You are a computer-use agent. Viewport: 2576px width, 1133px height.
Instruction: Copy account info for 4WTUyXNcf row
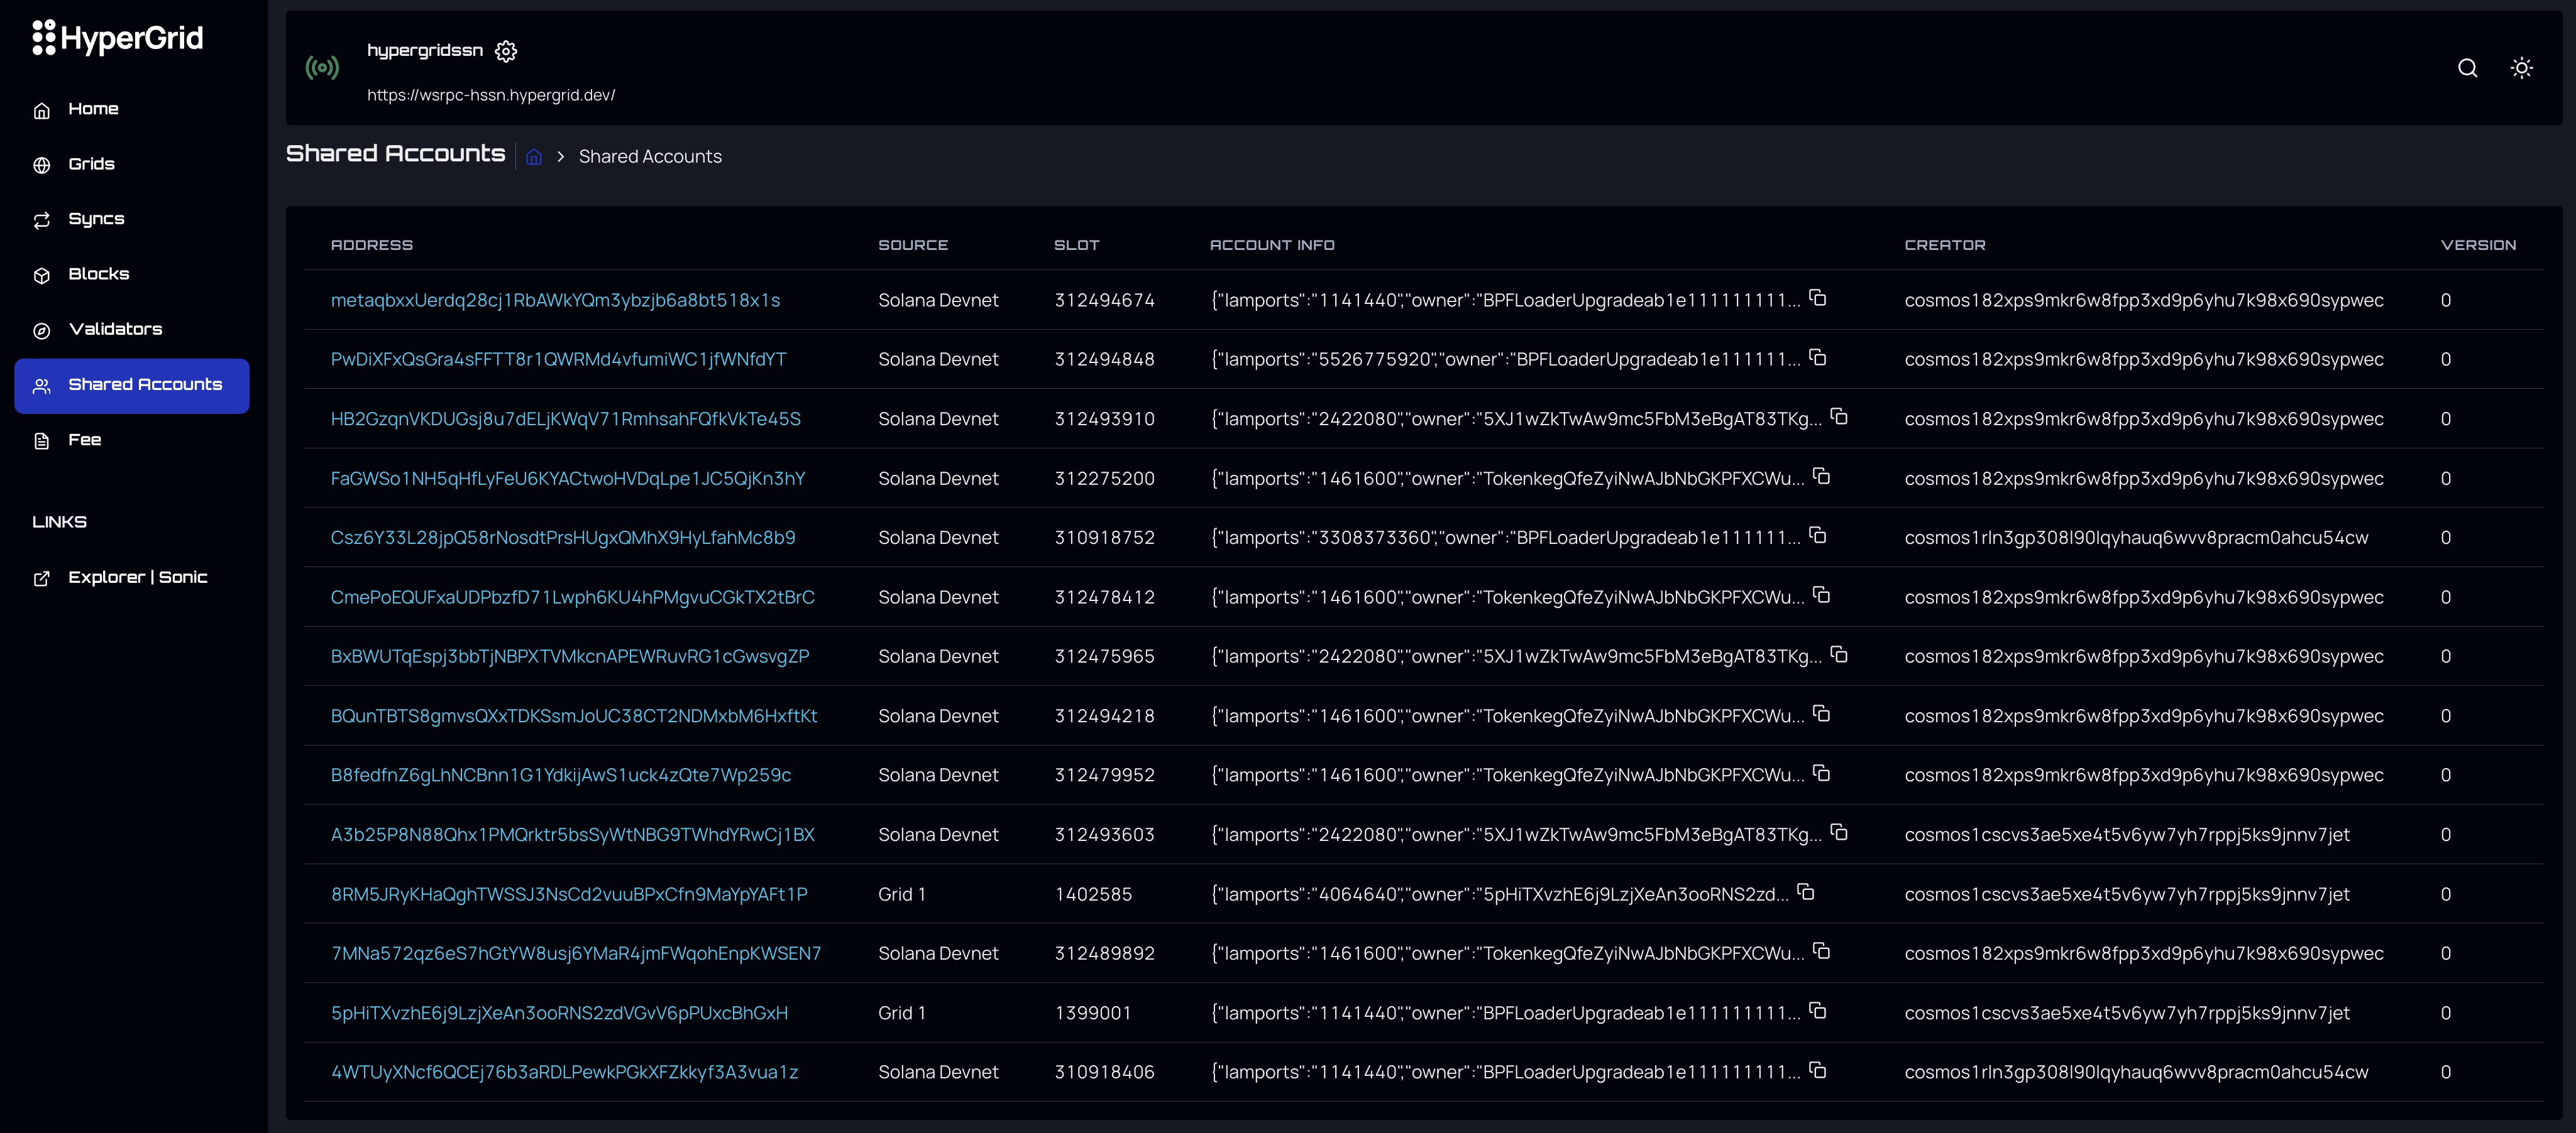pos(1818,1070)
